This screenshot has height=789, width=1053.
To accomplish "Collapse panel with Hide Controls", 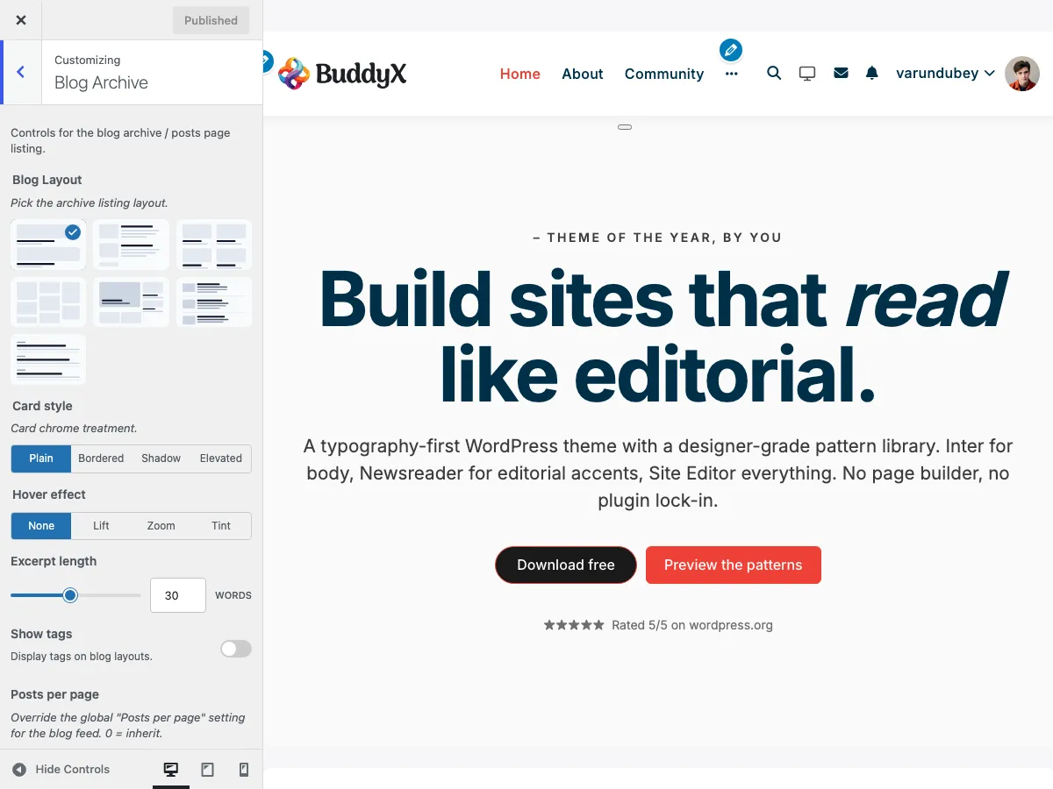I will pos(61,769).
